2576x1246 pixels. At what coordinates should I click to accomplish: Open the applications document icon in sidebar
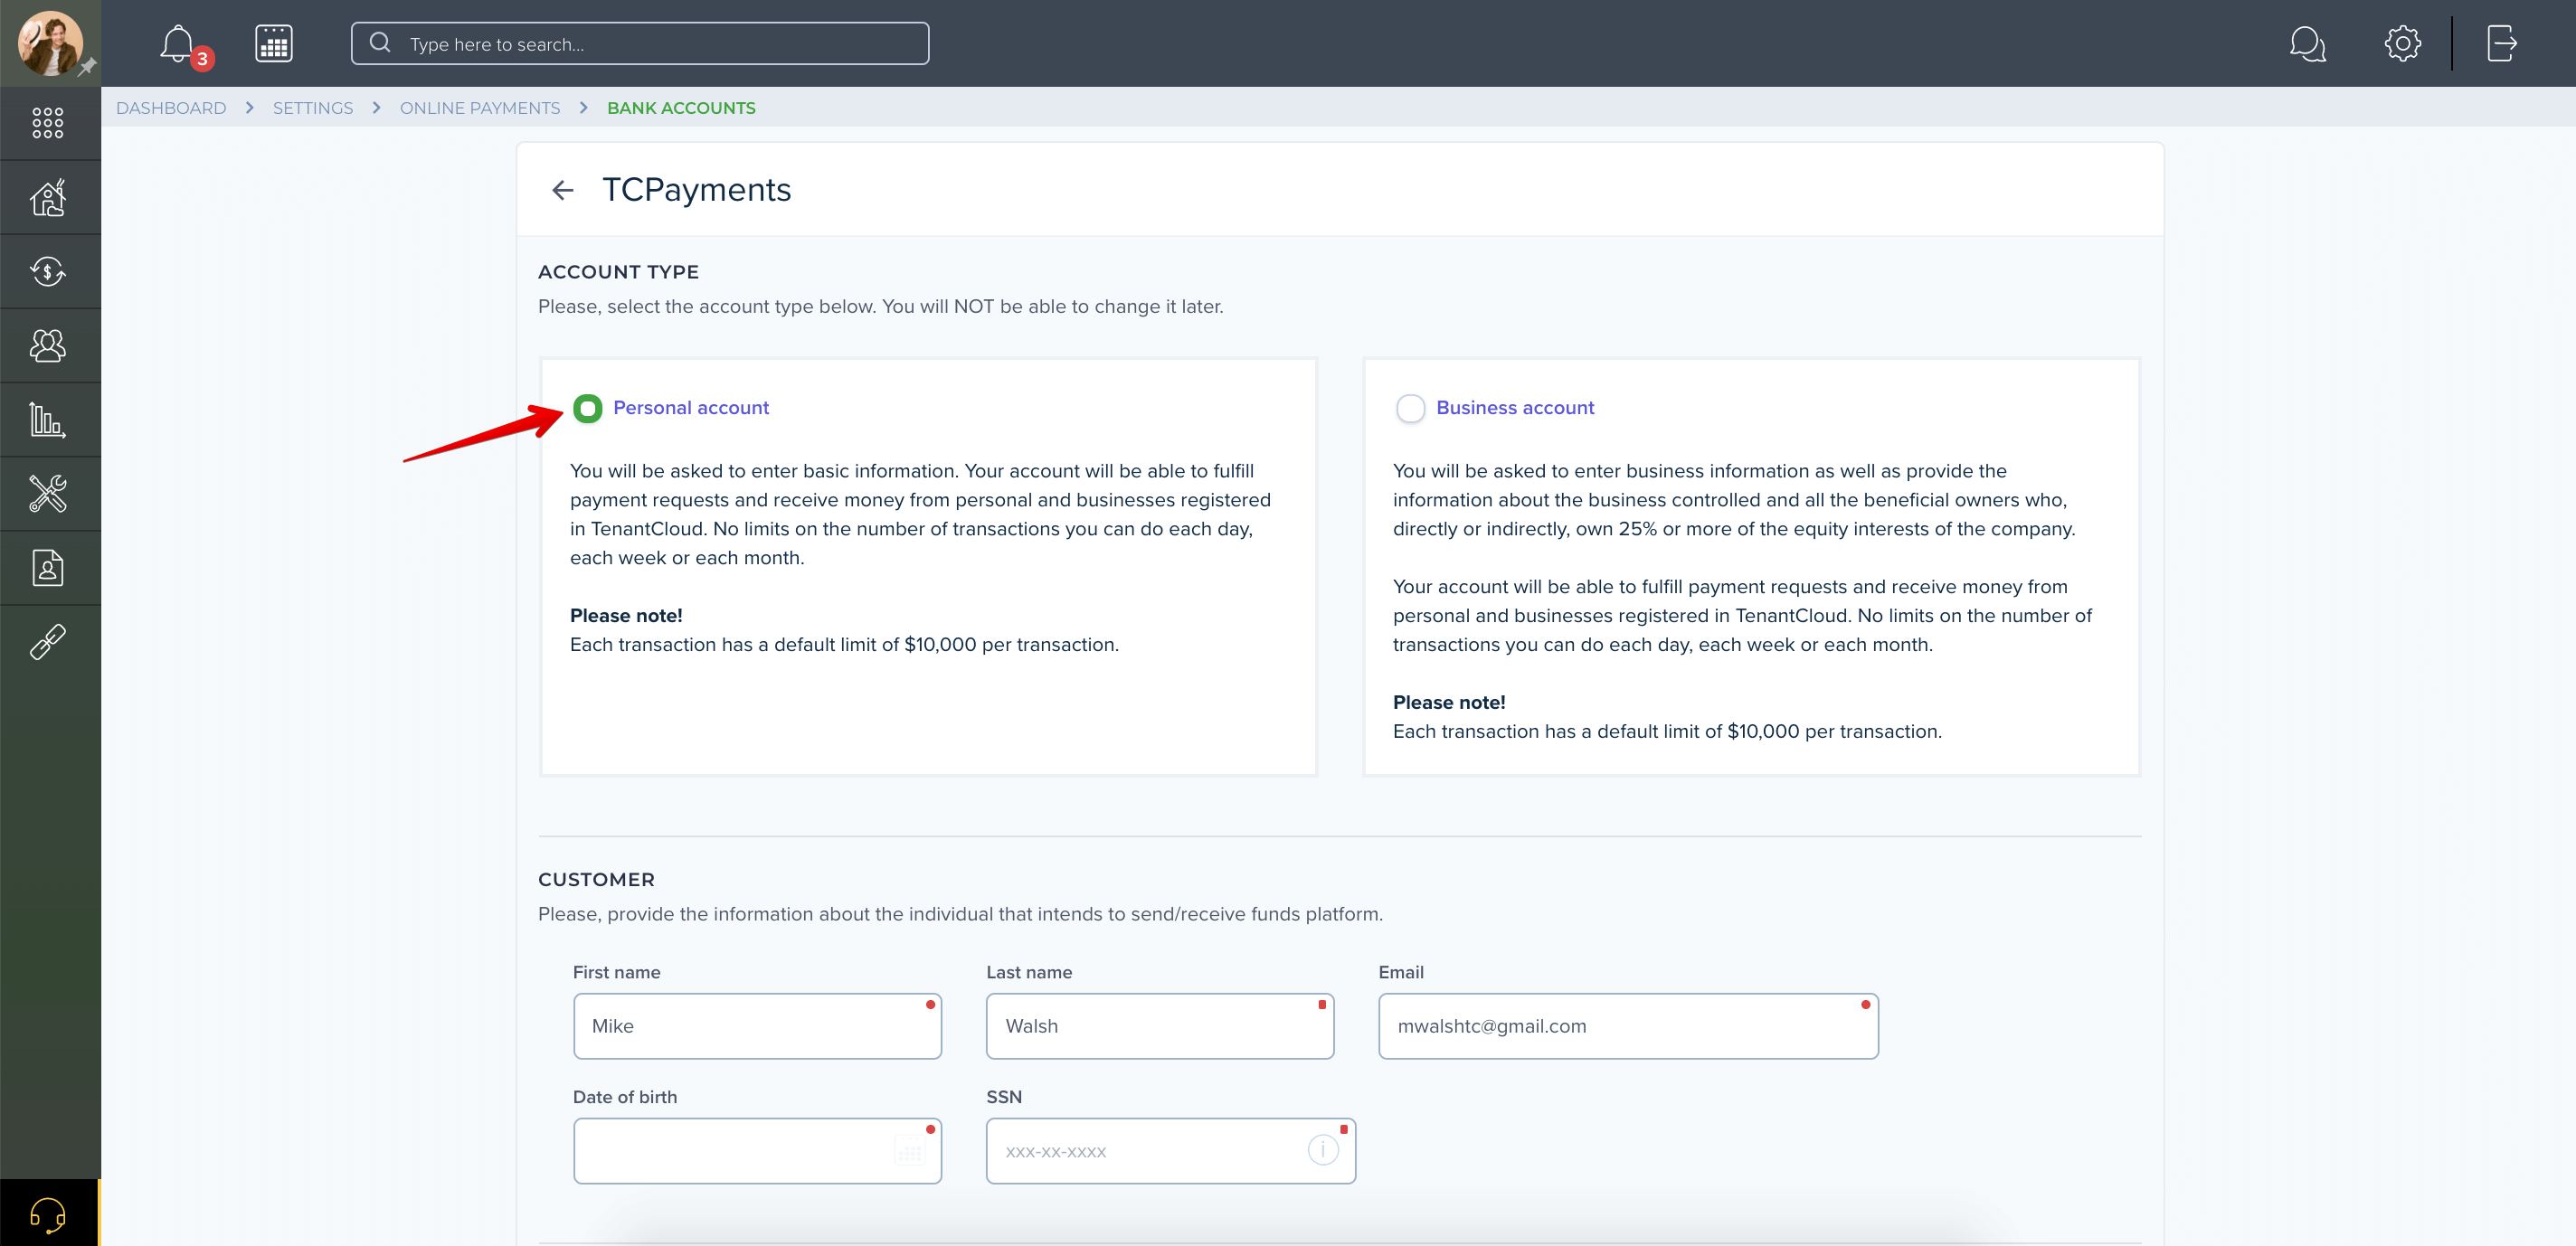pyautogui.click(x=48, y=567)
